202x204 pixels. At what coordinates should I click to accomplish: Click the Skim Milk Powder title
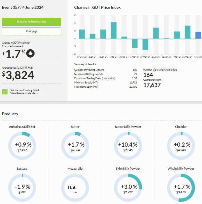coord(128,169)
